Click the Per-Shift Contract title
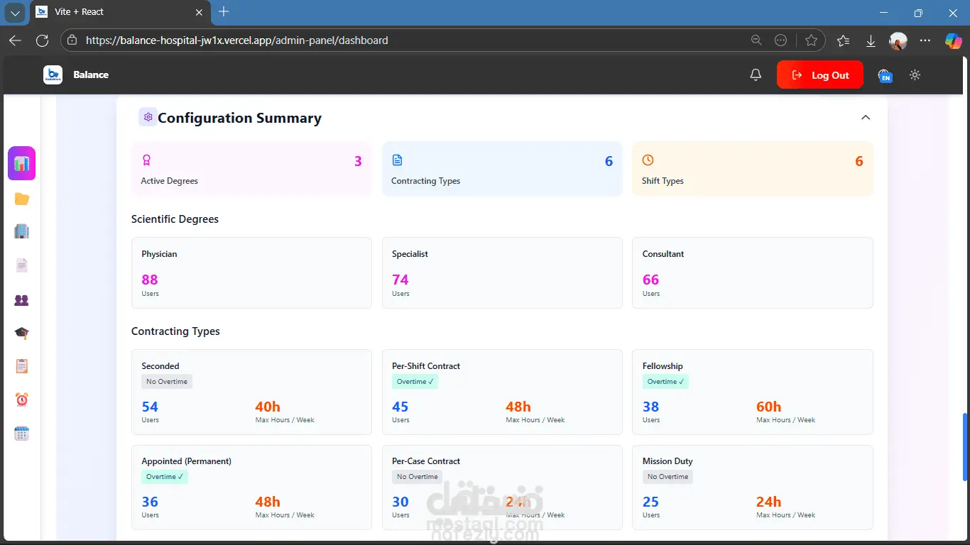The width and height of the screenshot is (970, 545). (426, 366)
